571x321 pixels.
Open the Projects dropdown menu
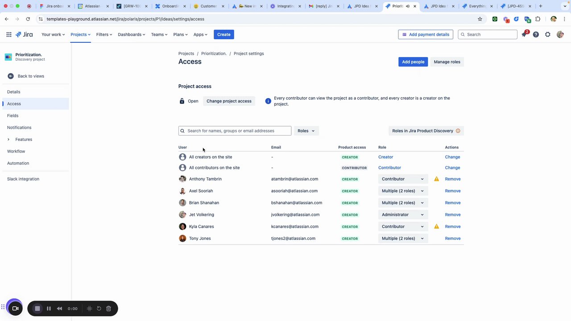[81, 34]
